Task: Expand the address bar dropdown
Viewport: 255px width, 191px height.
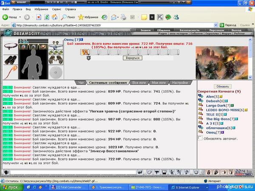Action: tap(215, 25)
